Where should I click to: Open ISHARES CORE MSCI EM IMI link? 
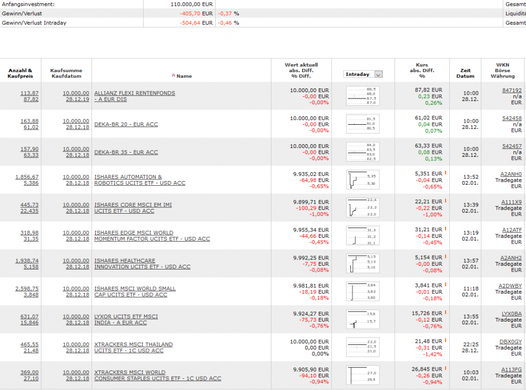click(x=133, y=208)
